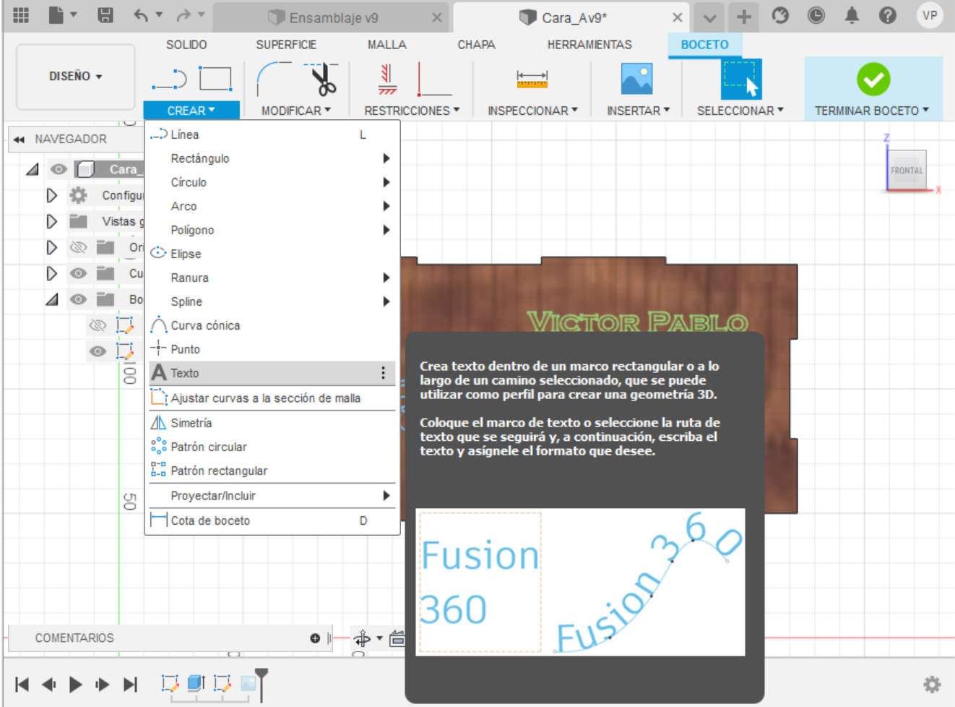
Task: Click the green Finish Sketch checkmark
Action: [873, 79]
